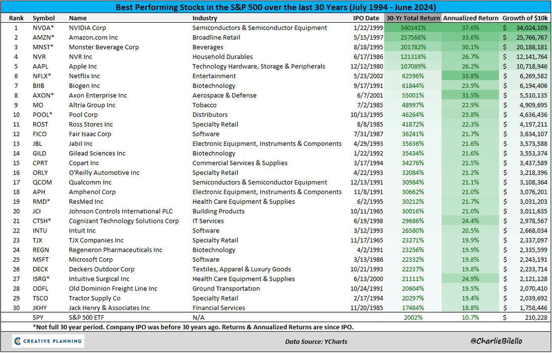Select the Commercial Services & Supplies cell
The width and height of the screenshot is (552, 353).
(x=240, y=163)
